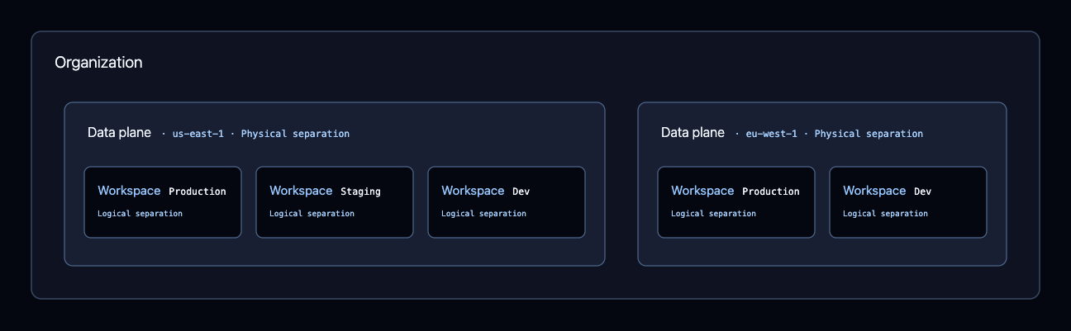1071x331 pixels.
Task: Click Physical separation next to eu-west-1
Action: pyautogui.click(x=869, y=134)
